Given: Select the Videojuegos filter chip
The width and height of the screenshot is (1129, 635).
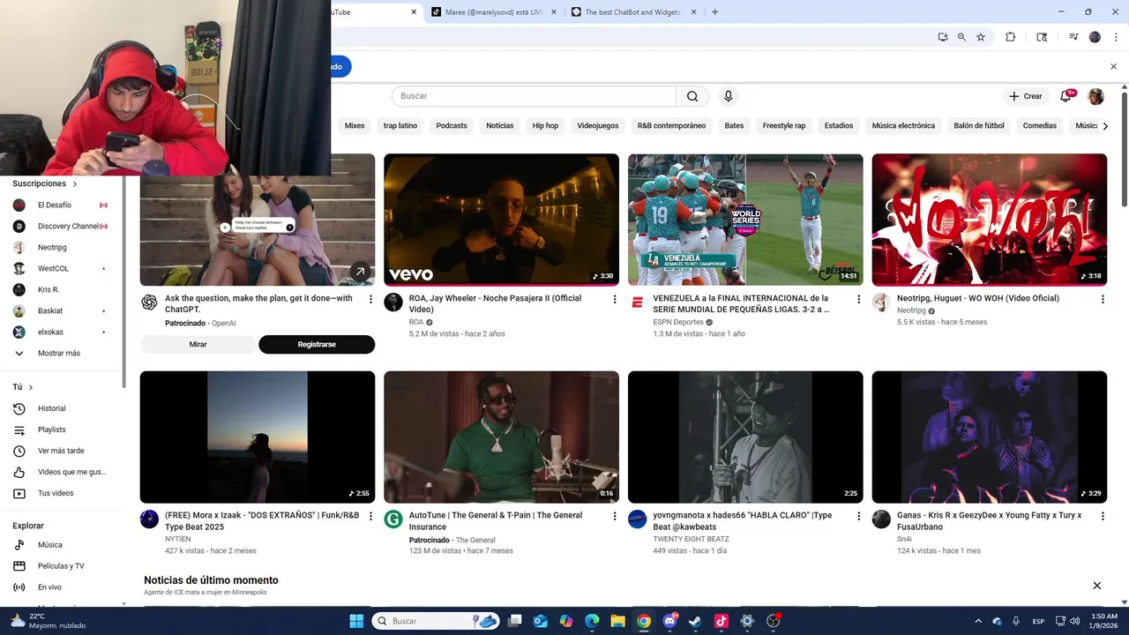Looking at the screenshot, I should click(598, 126).
